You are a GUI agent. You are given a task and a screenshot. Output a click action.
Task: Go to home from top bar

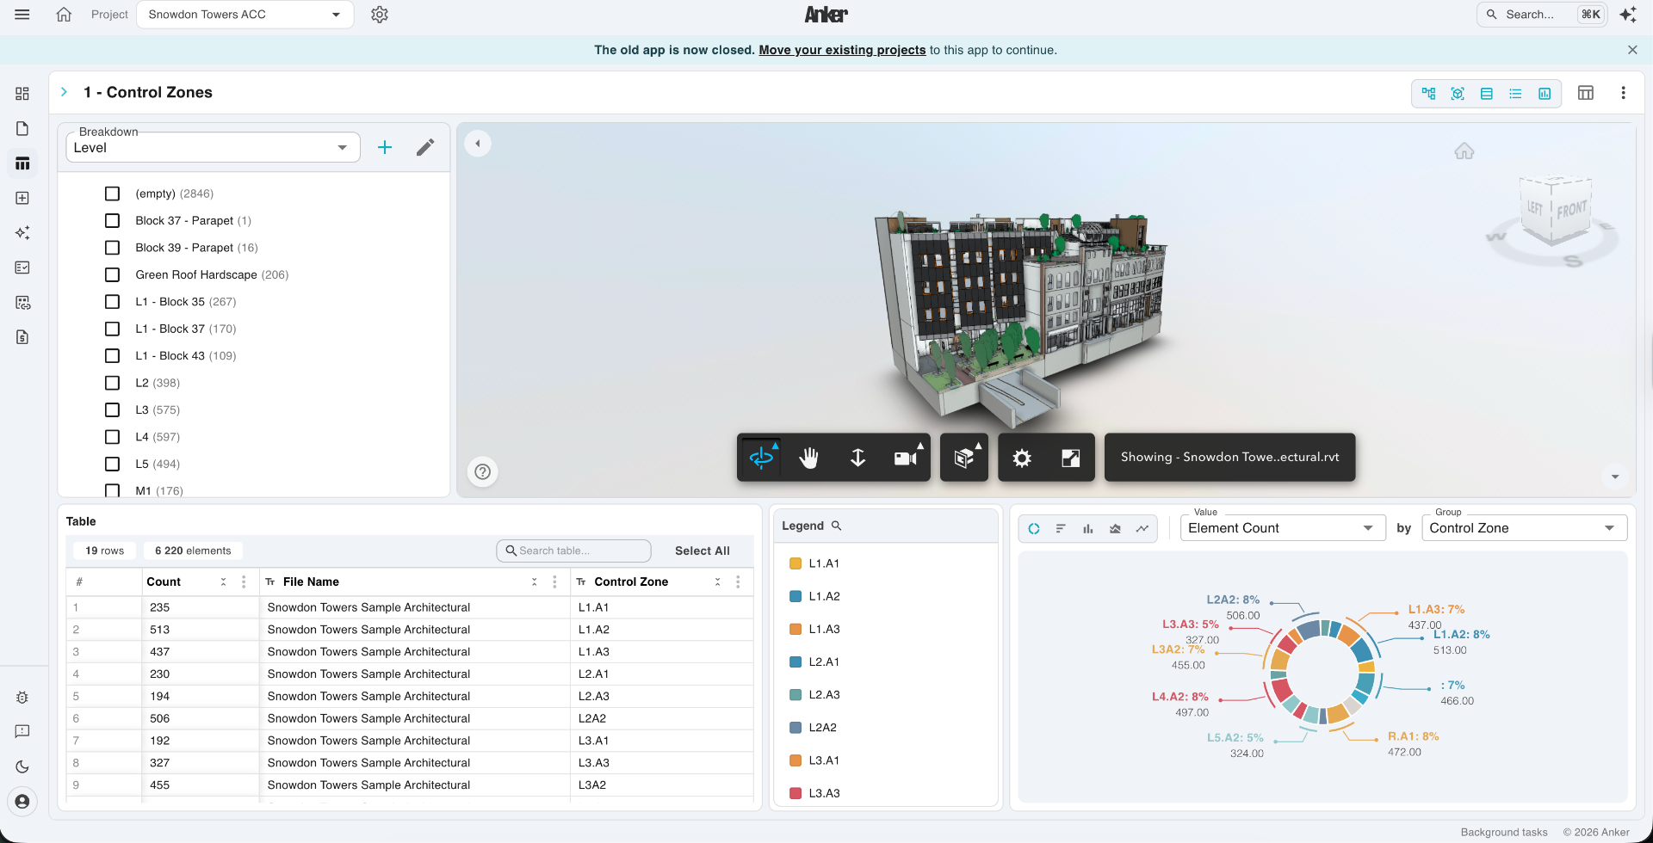(x=64, y=15)
